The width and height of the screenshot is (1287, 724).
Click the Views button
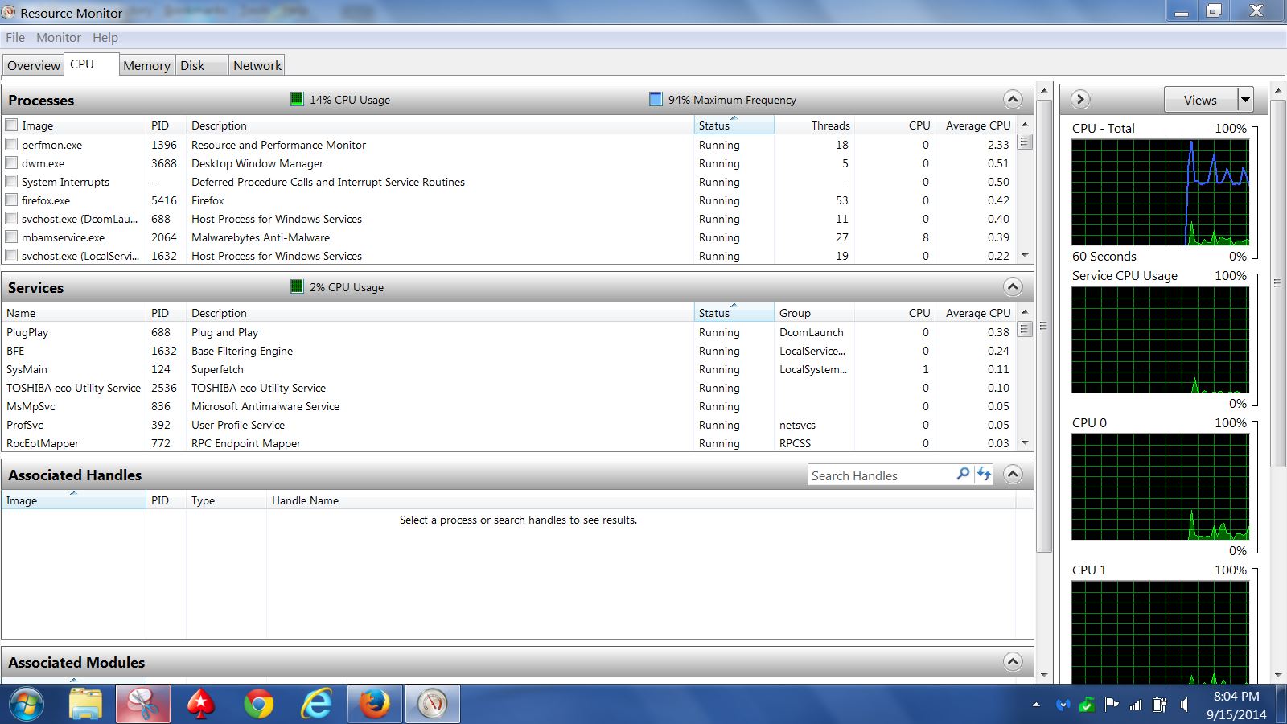point(1200,99)
